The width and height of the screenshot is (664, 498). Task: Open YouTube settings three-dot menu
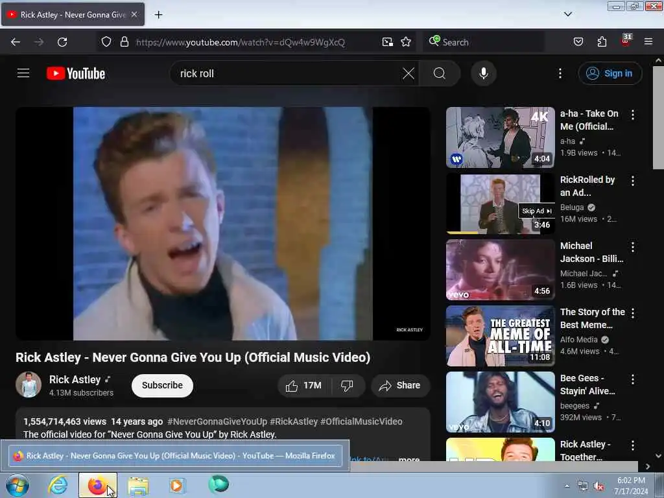click(560, 73)
